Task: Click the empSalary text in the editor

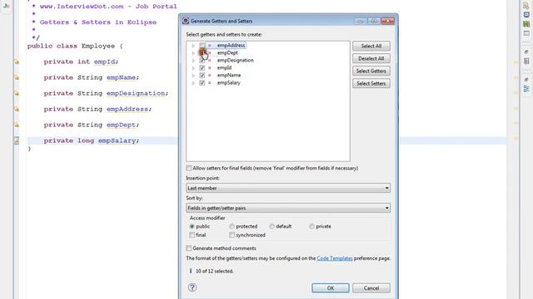Action: coord(117,140)
